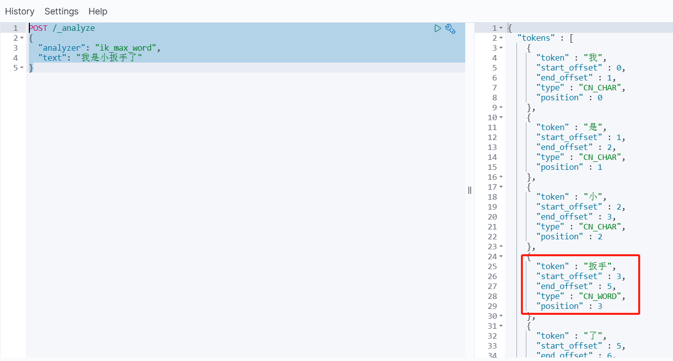Viewport: 673px width, 361px height.
Task: Click the "analyzer": "ik_max_word" line
Action: pyautogui.click(x=99, y=48)
